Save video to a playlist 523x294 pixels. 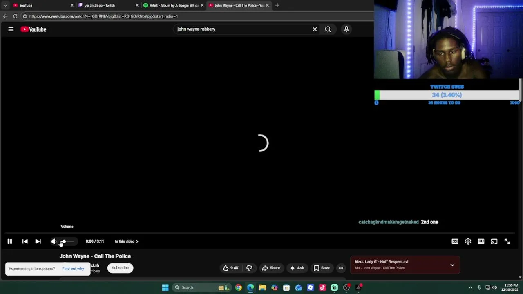click(321, 268)
